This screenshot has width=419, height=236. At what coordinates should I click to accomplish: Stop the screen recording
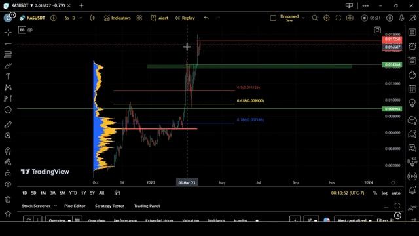[365, 18]
